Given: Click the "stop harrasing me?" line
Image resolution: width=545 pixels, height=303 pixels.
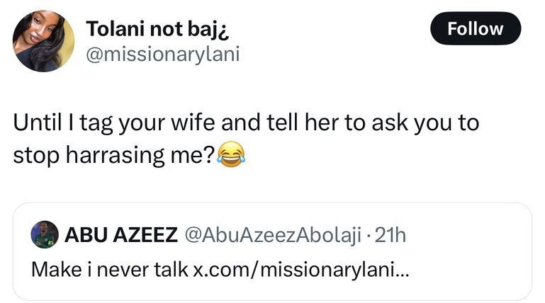Looking at the screenshot, I should tap(115, 154).
